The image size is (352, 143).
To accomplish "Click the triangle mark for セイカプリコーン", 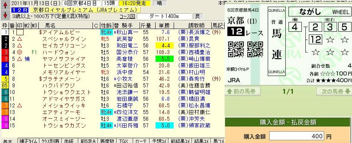I will click(x=20, y=46).
